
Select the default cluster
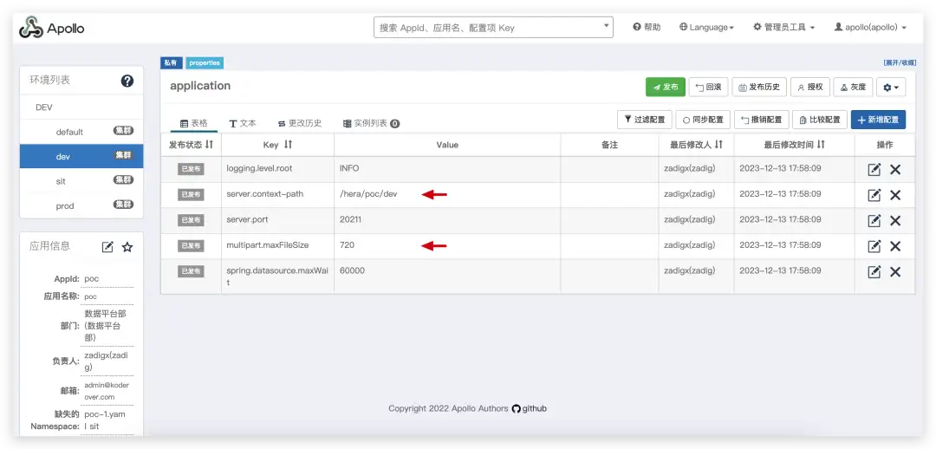(x=81, y=132)
